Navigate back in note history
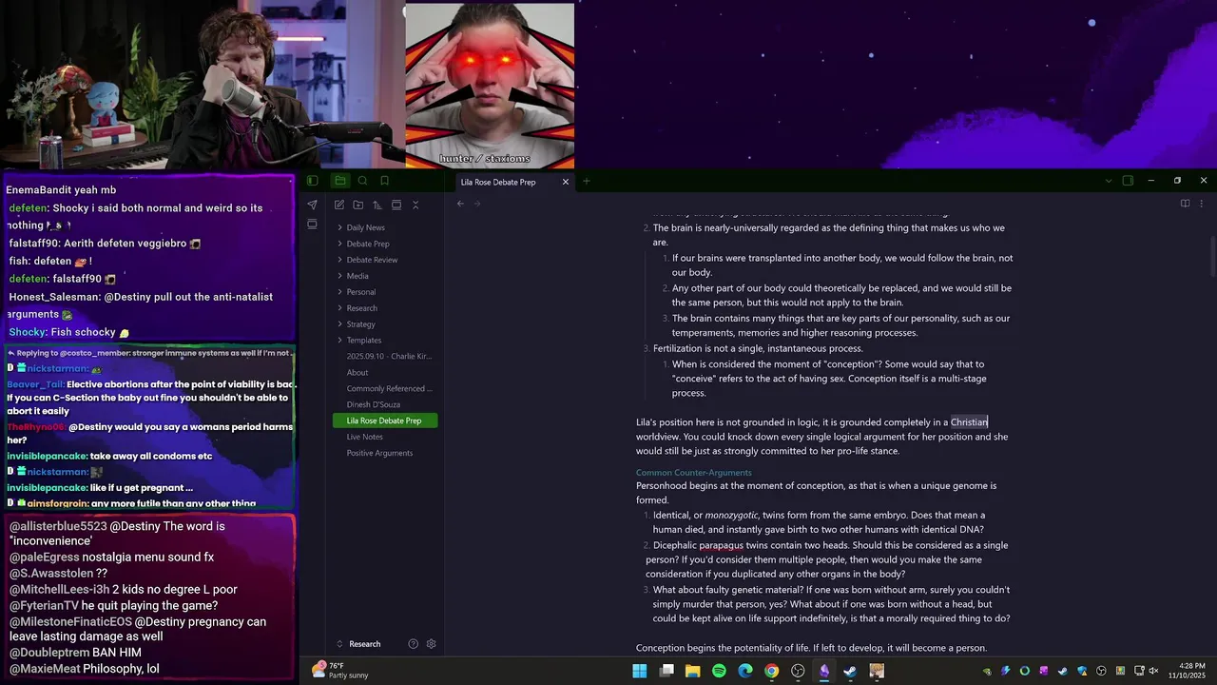This screenshot has width=1217, height=685. (460, 204)
